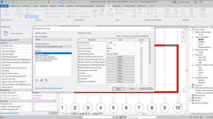The height and width of the screenshot is (119, 213).
Task: Toggle Incluir checkbox for Visibilidad de piezas
Action: pos(141,54)
